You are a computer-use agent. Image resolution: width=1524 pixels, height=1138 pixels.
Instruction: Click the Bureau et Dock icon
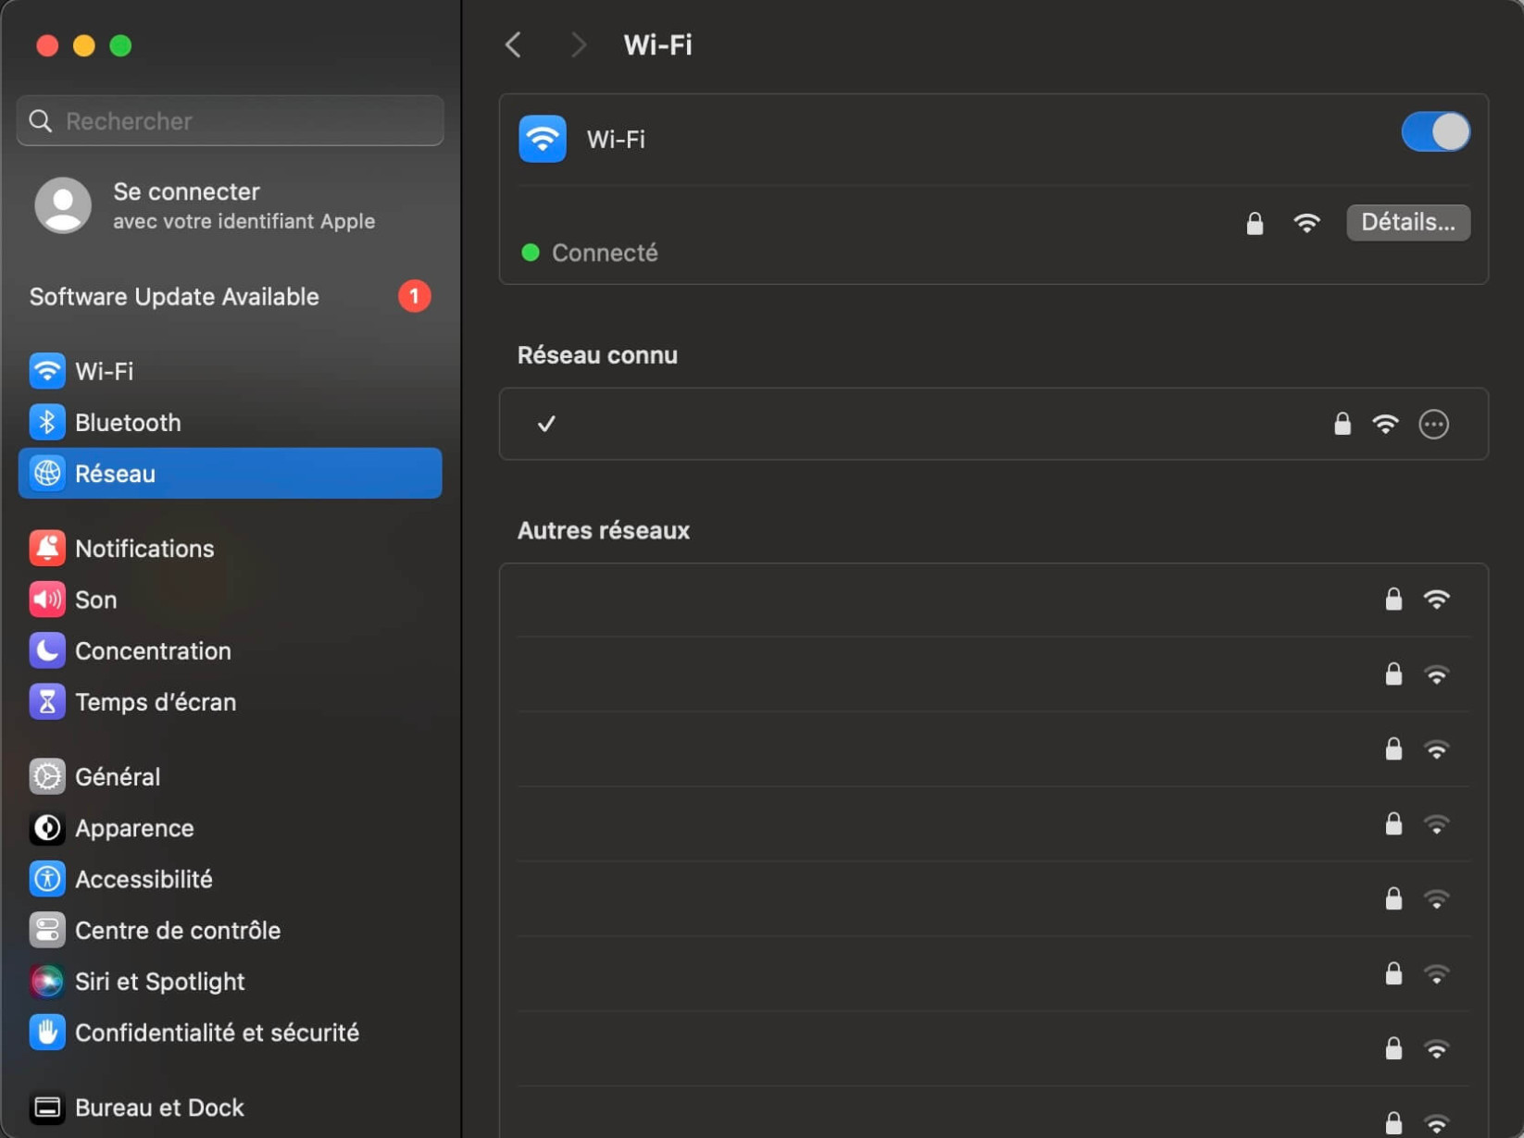[x=47, y=1107]
